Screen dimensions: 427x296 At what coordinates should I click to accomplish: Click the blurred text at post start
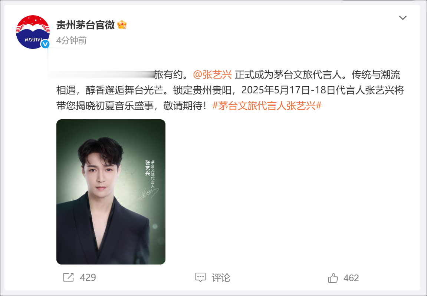[x=101, y=74]
